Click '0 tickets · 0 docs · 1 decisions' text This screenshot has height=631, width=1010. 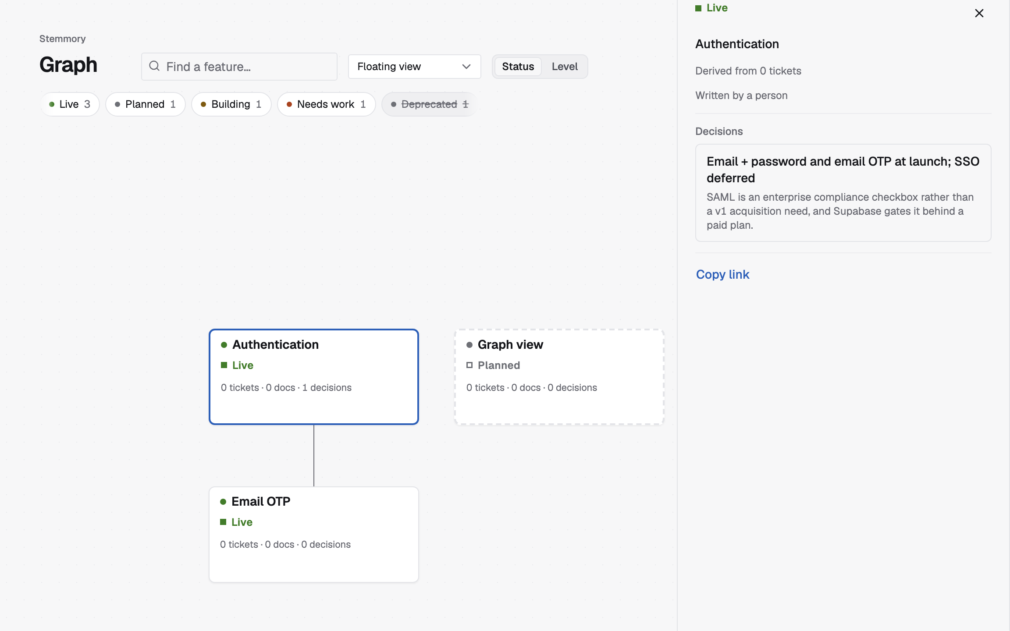pos(286,387)
